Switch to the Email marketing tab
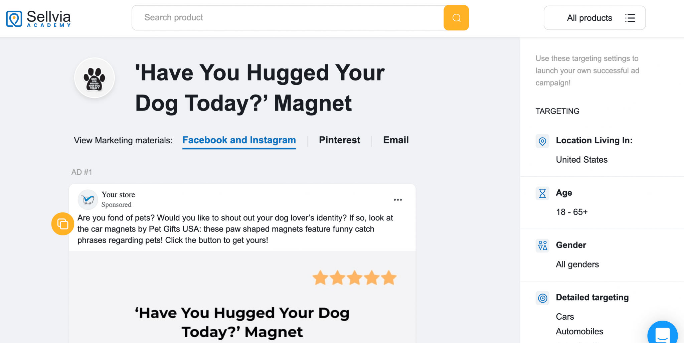 395,140
